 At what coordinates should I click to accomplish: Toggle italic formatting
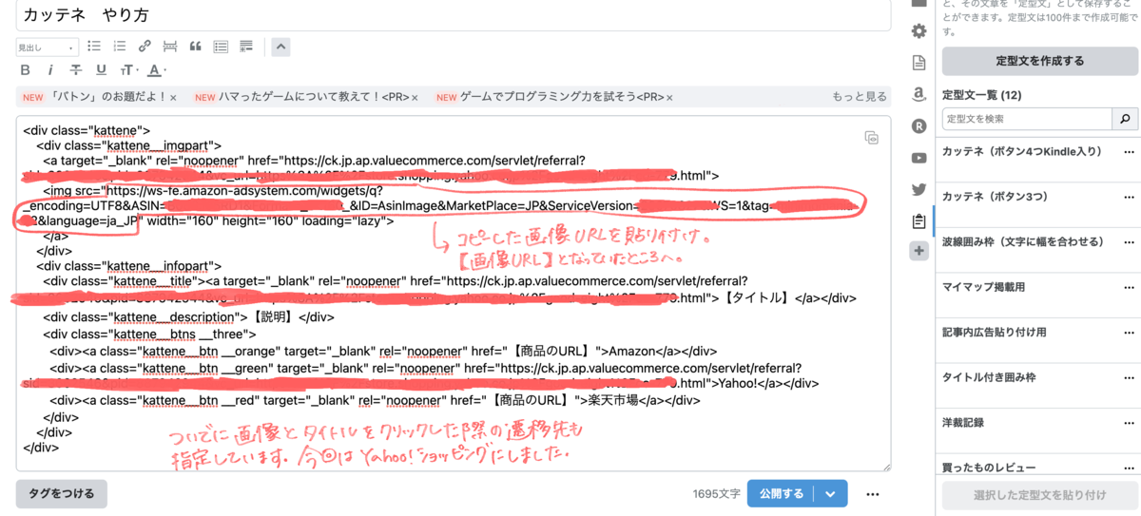(50, 70)
